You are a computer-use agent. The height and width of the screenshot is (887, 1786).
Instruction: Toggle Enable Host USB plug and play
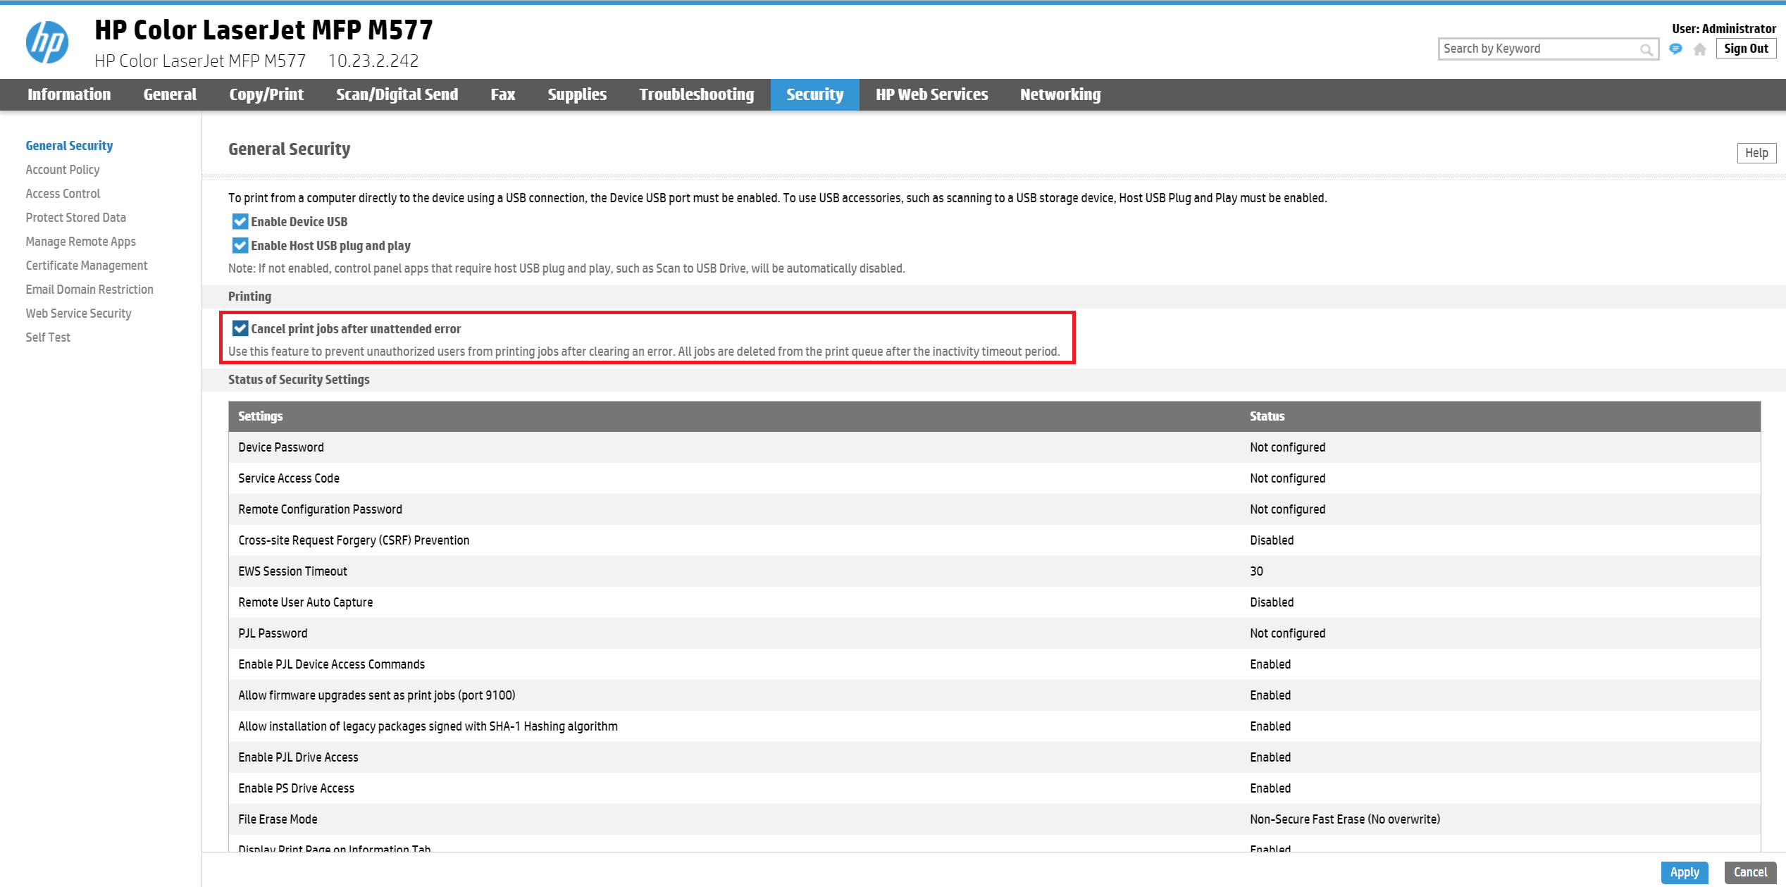tap(240, 246)
